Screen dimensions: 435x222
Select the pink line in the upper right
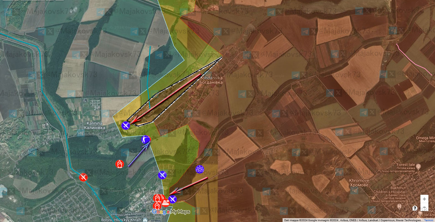click(x=414, y=60)
